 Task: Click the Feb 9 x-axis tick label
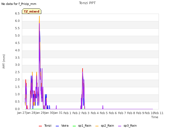click(x=140, y=113)
